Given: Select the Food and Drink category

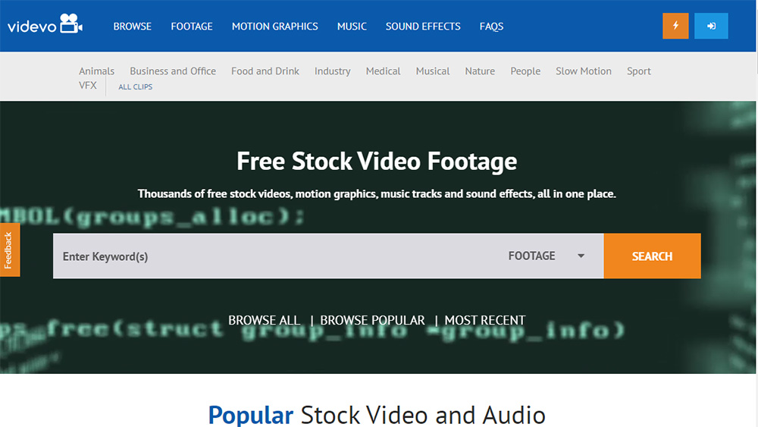Looking at the screenshot, I should pyautogui.click(x=265, y=71).
